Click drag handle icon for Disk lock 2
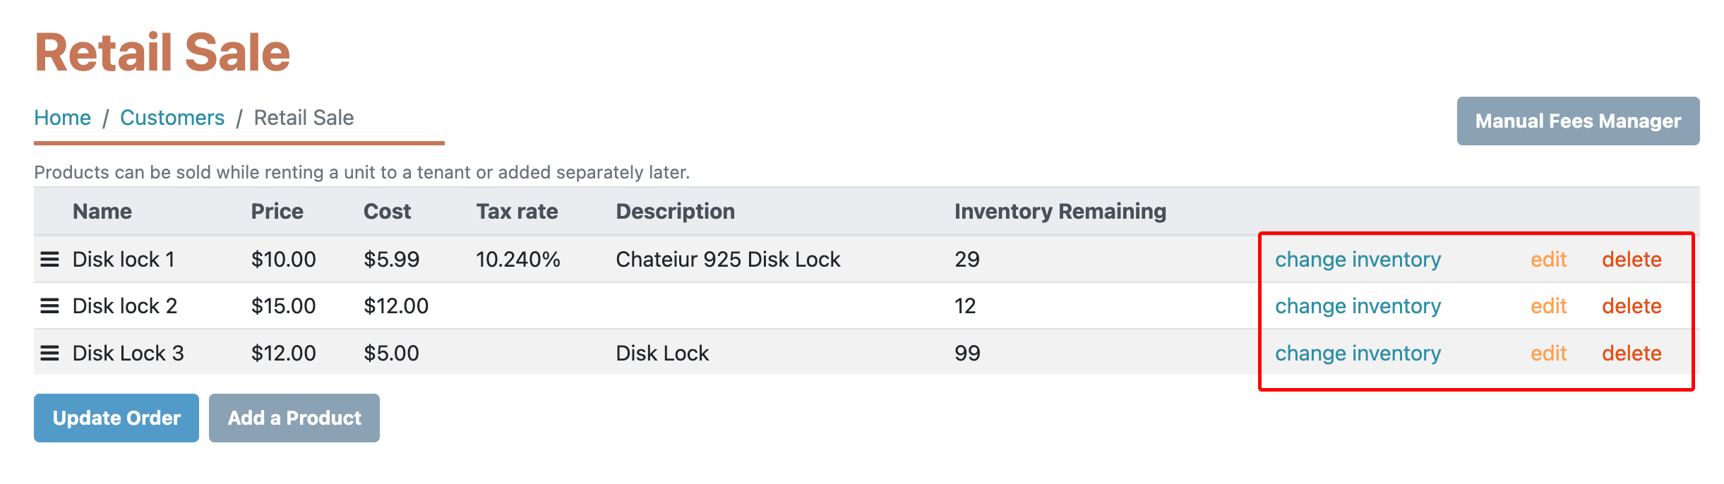The width and height of the screenshot is (1724, 484). 49,306
